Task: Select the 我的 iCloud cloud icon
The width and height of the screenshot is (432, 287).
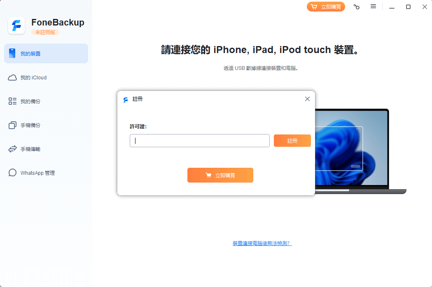Action: click(x=12, y=78)
